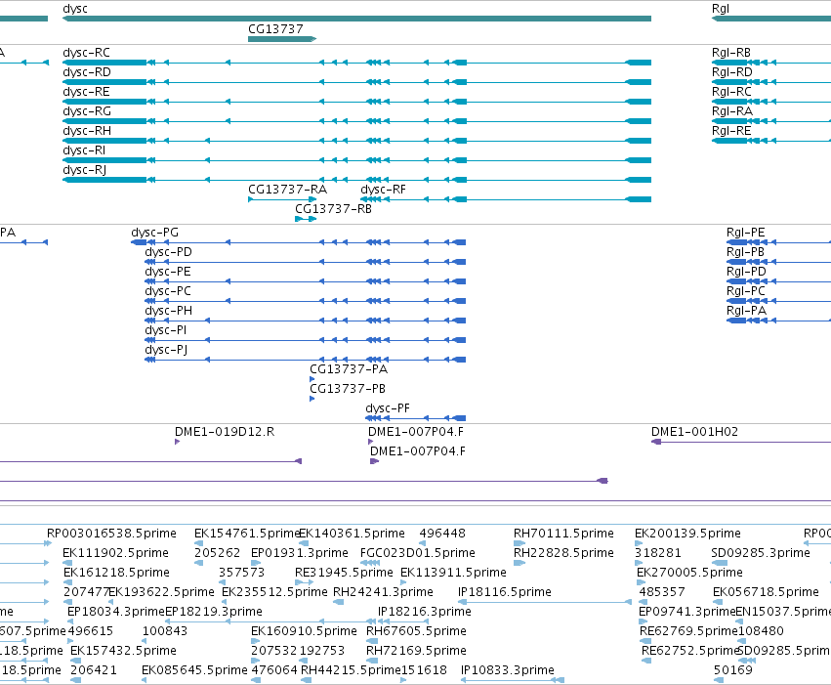Image resolution: width=831 pixels, height=685 pixels.
Task: Select protein feature Rgl-PB
Action: point(778,262)
